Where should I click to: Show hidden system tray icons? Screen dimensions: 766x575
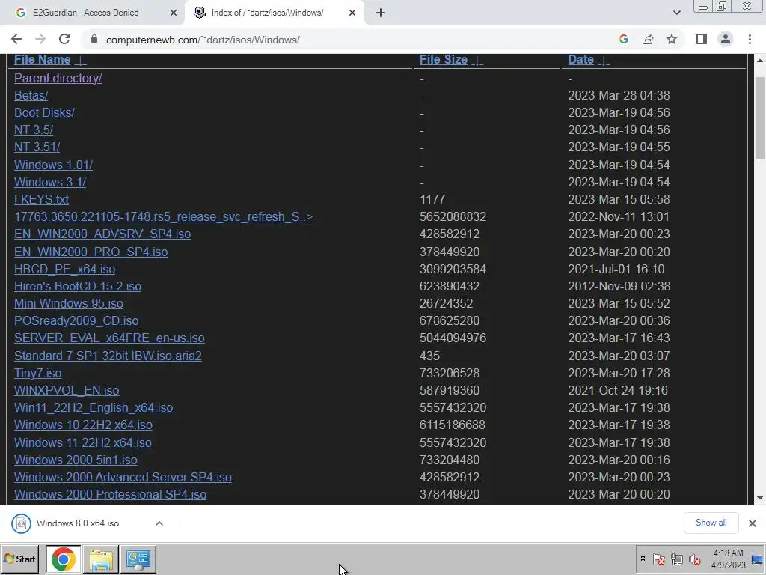coord(643,559)
